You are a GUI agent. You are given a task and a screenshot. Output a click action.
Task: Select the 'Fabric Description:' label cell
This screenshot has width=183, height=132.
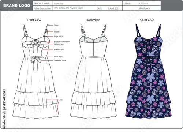point(43,8)
